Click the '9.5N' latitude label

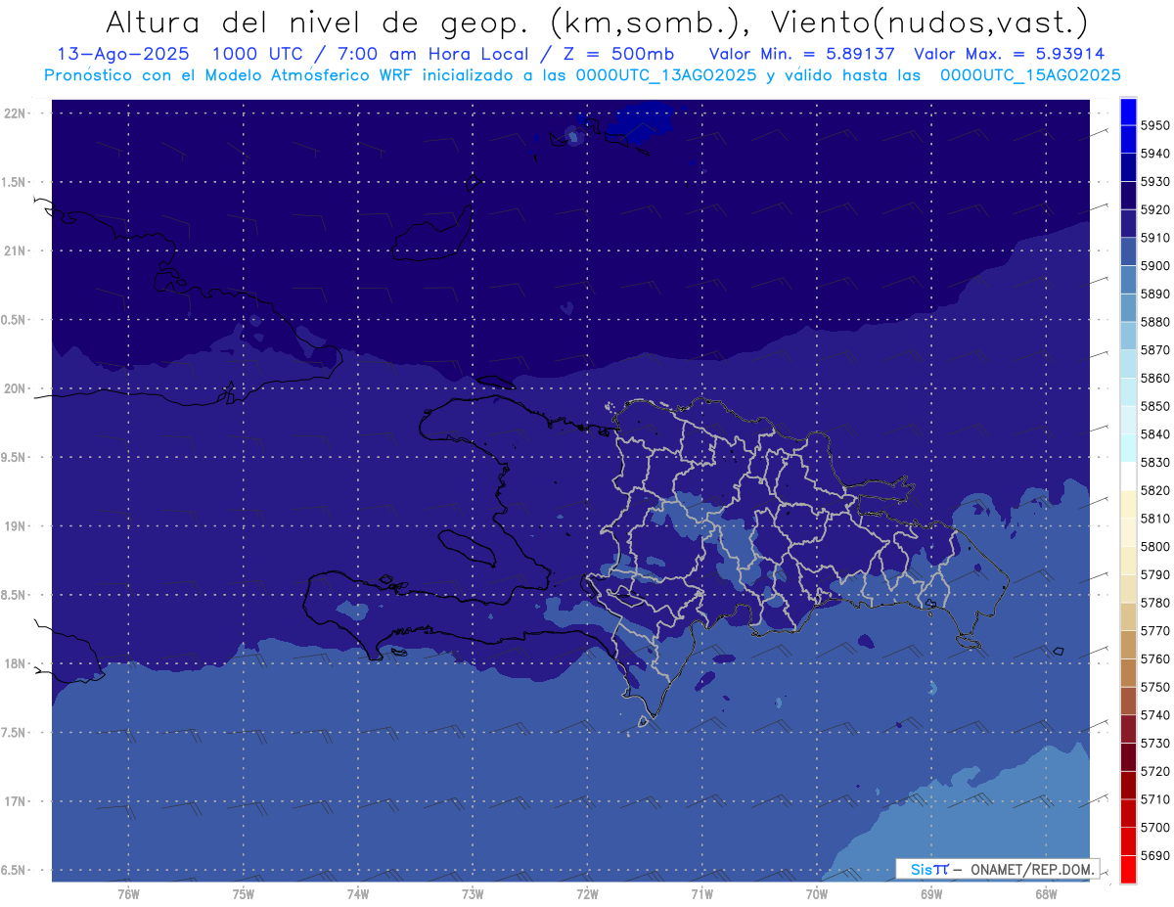pyautogui.click(x=14, y=457)
